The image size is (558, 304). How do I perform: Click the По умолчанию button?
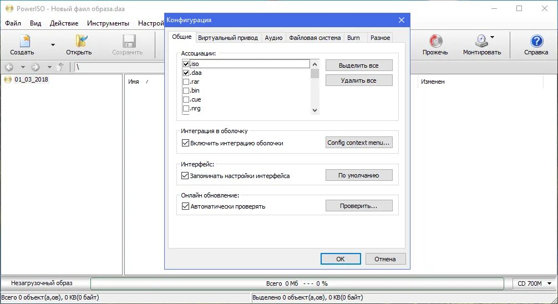pyautogui.click(x=359, y=175)
